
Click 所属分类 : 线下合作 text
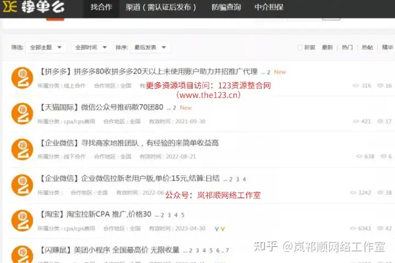[x=61, y=157]
